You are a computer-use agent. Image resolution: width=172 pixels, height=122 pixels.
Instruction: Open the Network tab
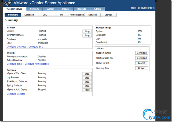point(34,9)
